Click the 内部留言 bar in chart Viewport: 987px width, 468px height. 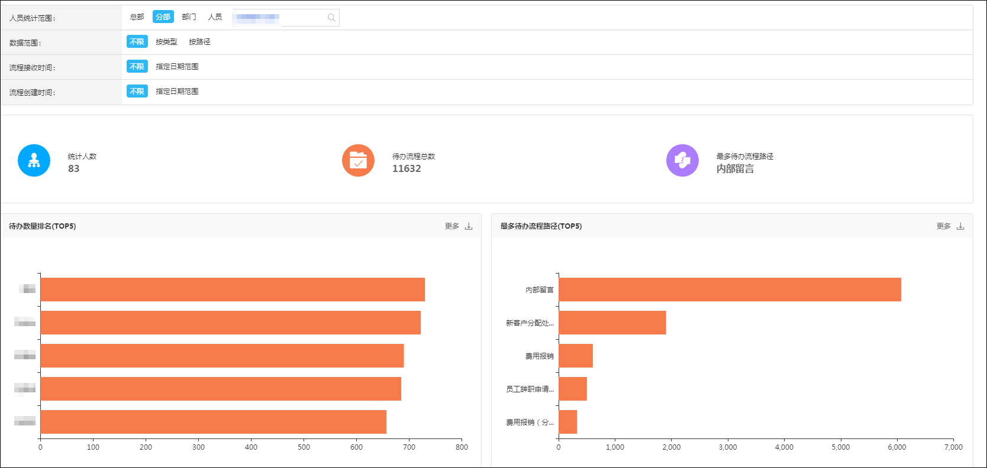pyautogui.click(x=730, y=290)
